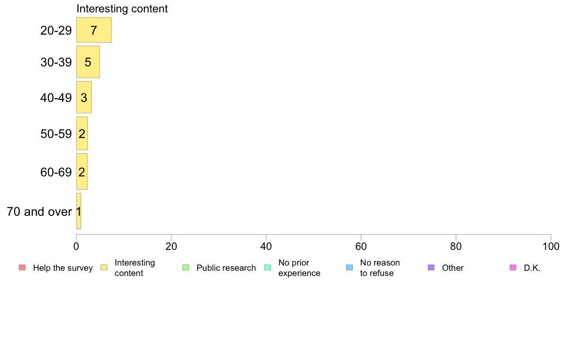Click the yellow Interesting content legend swatch

point(104,267)
